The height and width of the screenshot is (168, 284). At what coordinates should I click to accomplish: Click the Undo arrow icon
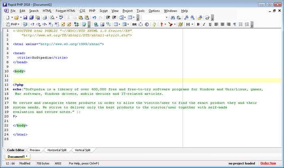(x=94, y=17)
